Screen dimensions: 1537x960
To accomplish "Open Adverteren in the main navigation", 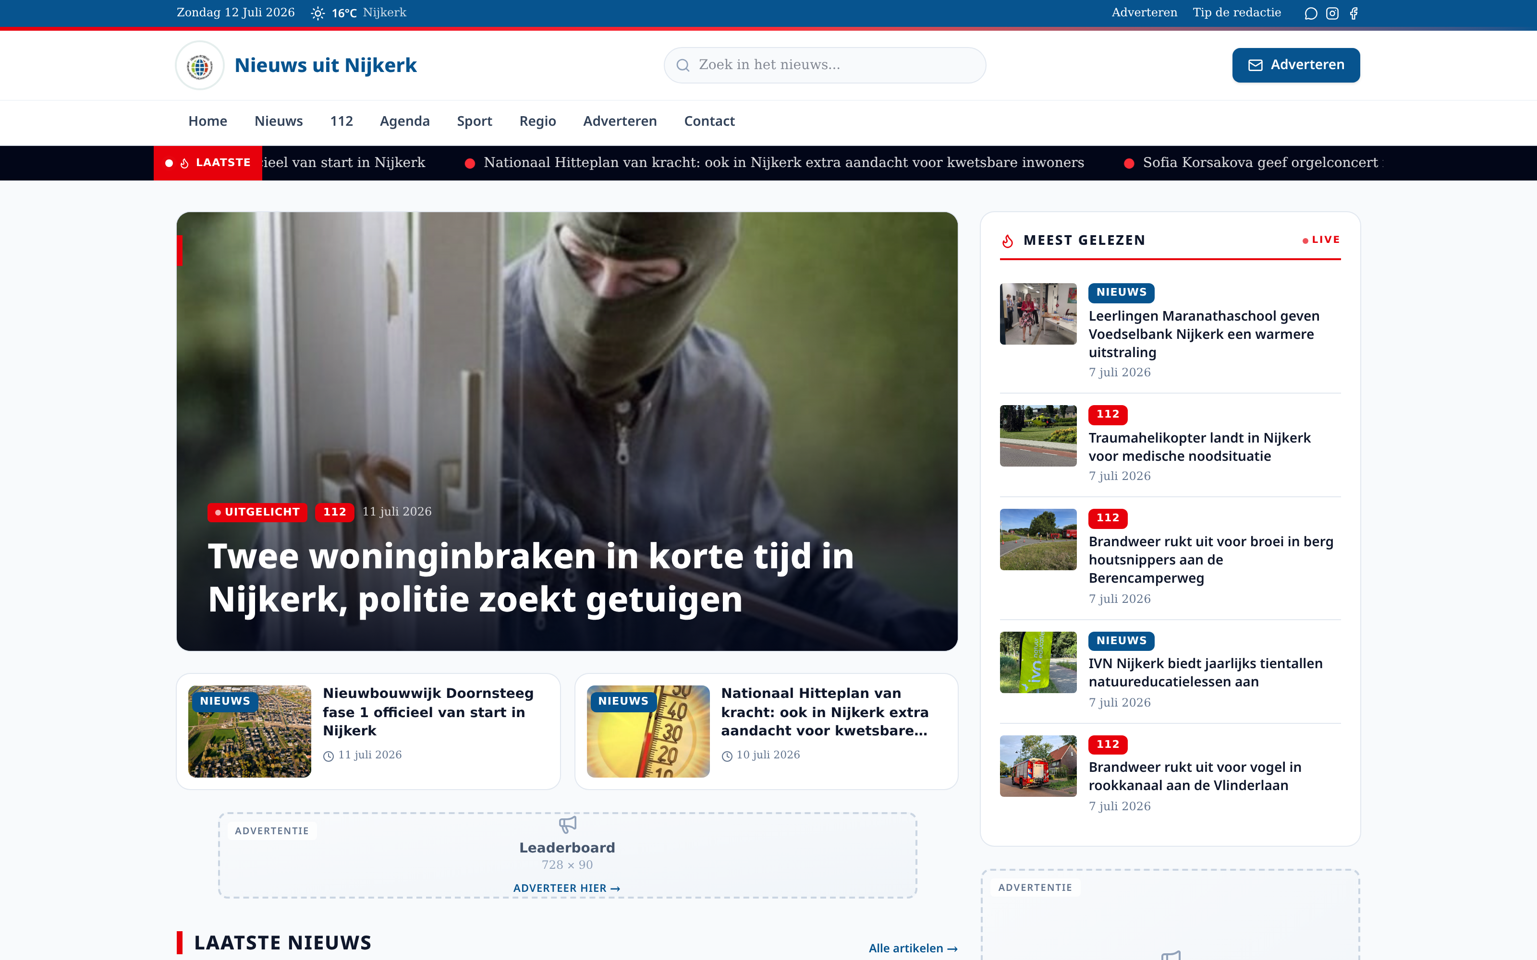I will (620, 121).
